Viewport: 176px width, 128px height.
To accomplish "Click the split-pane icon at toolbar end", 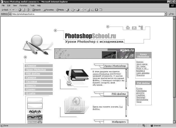I will [x=101, y=10].
